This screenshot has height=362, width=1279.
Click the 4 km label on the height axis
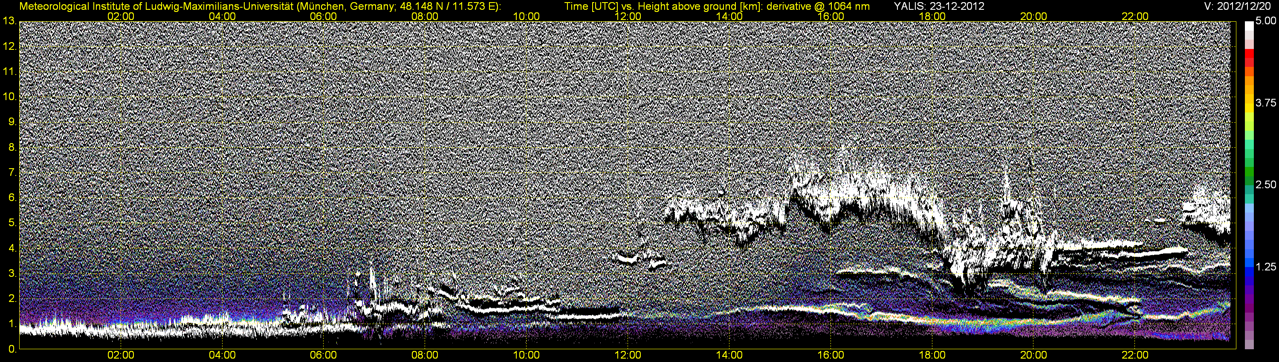[x=12, y=248]
